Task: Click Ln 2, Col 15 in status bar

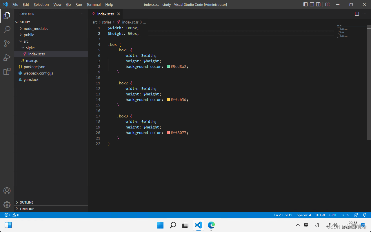Action: click(x=283, y=215)
